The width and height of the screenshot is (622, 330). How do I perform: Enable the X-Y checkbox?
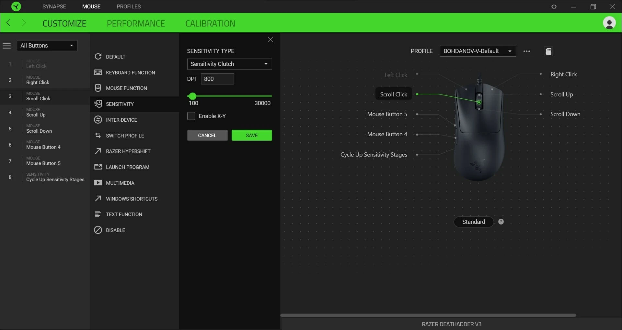click(191, 116)
